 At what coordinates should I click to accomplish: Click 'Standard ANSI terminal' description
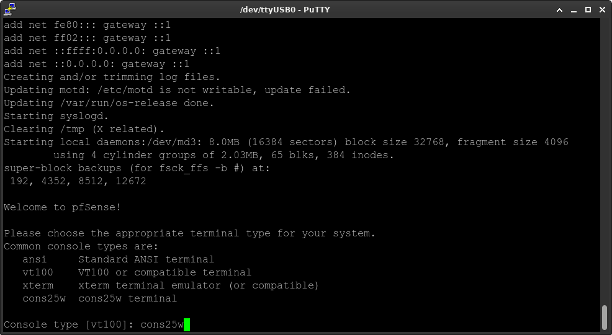point(146,259)
